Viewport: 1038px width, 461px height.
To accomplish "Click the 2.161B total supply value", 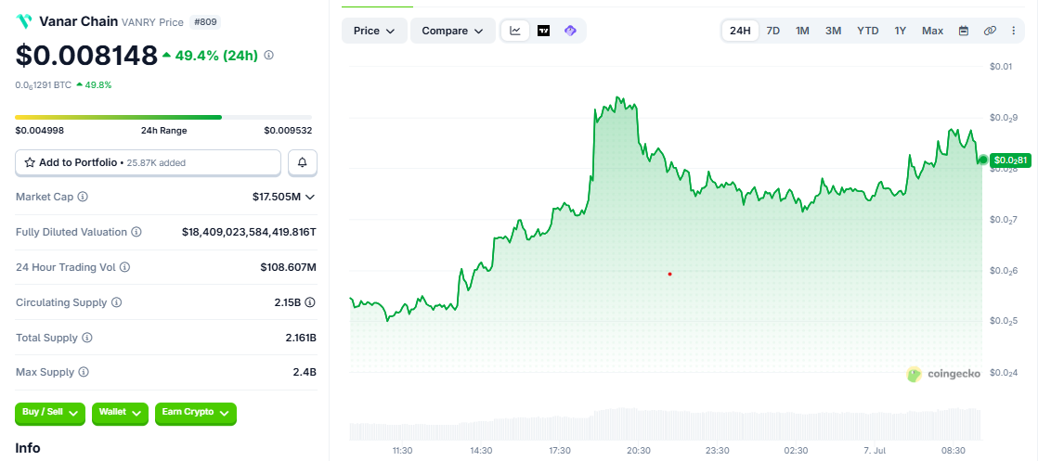I will point(301,338).
